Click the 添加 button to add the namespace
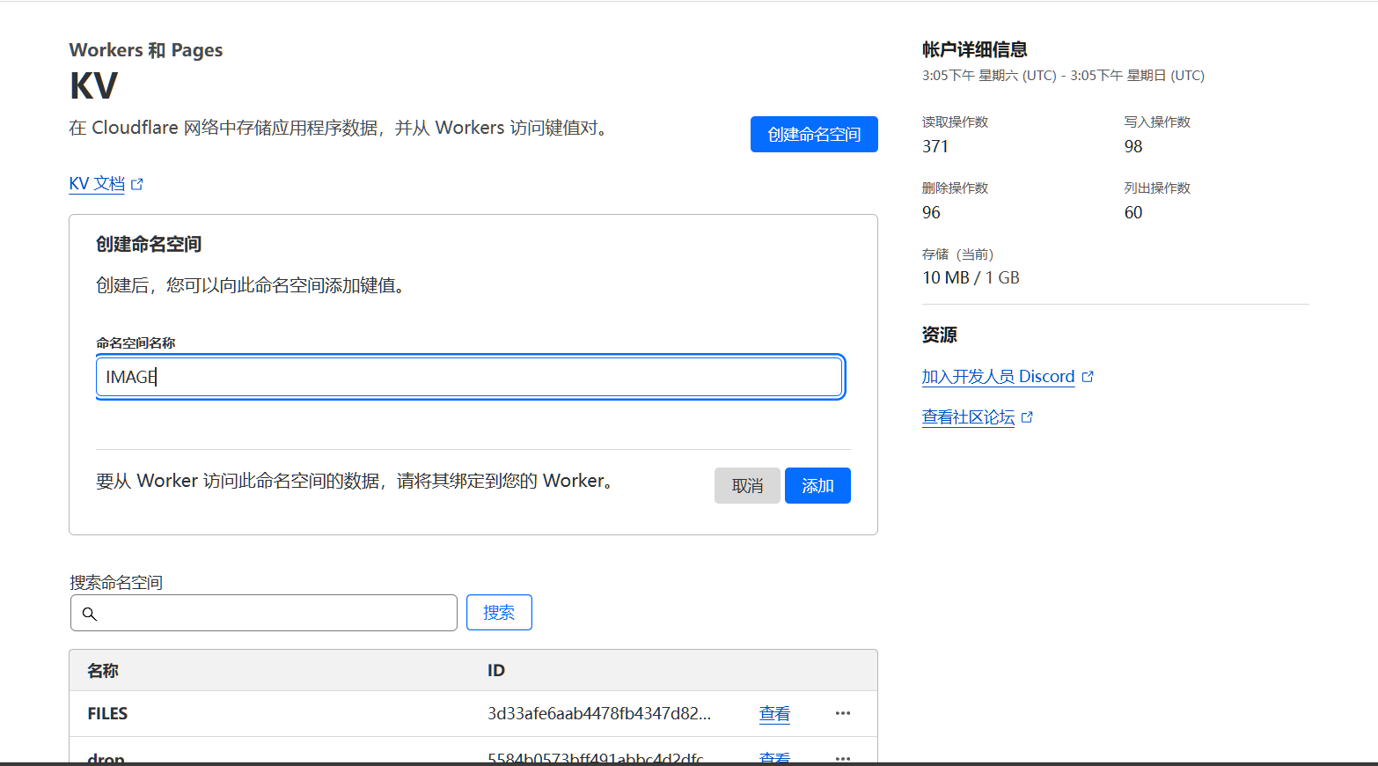1378x766 pixels. [x=817, y=486]
